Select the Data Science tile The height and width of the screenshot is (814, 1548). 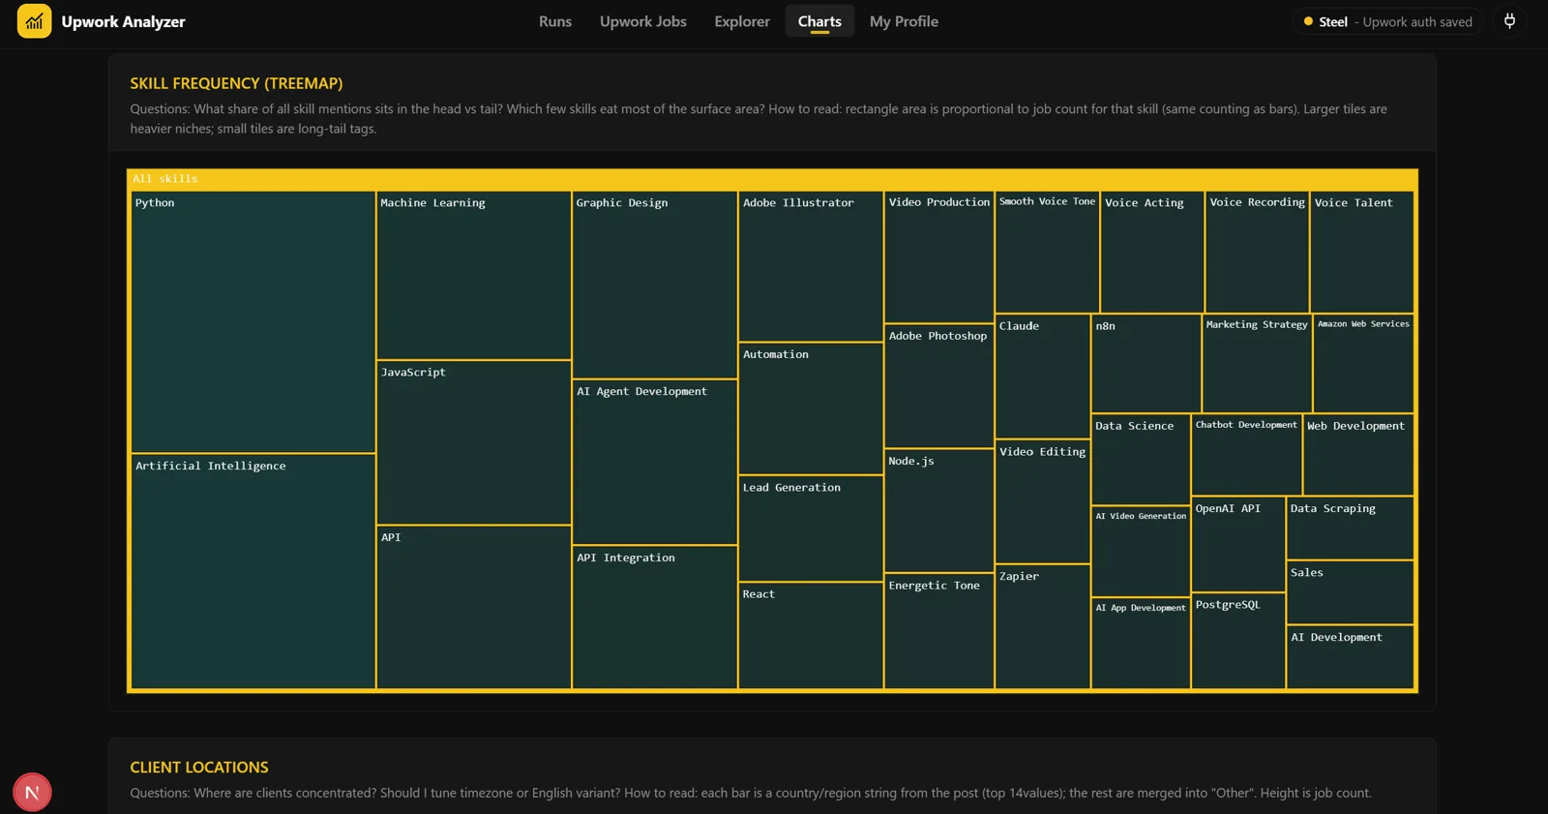tap(1141, 460)
